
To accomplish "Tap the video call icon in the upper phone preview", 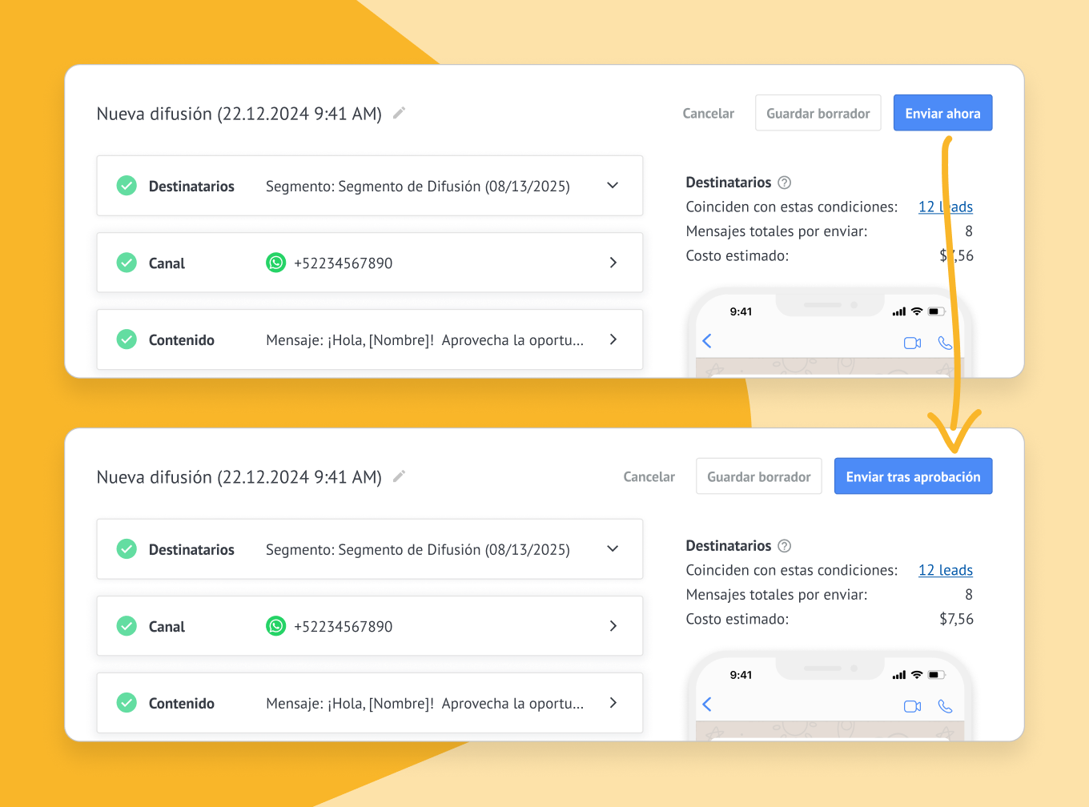I will pos(912,343).
